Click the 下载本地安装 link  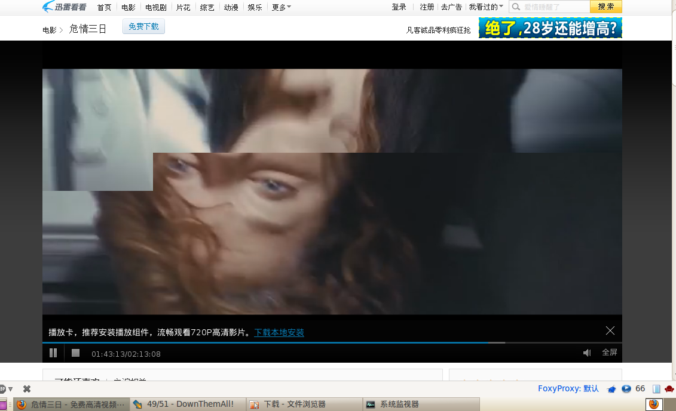(279, 332)
